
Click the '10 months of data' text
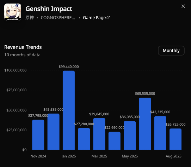point(22,55)
